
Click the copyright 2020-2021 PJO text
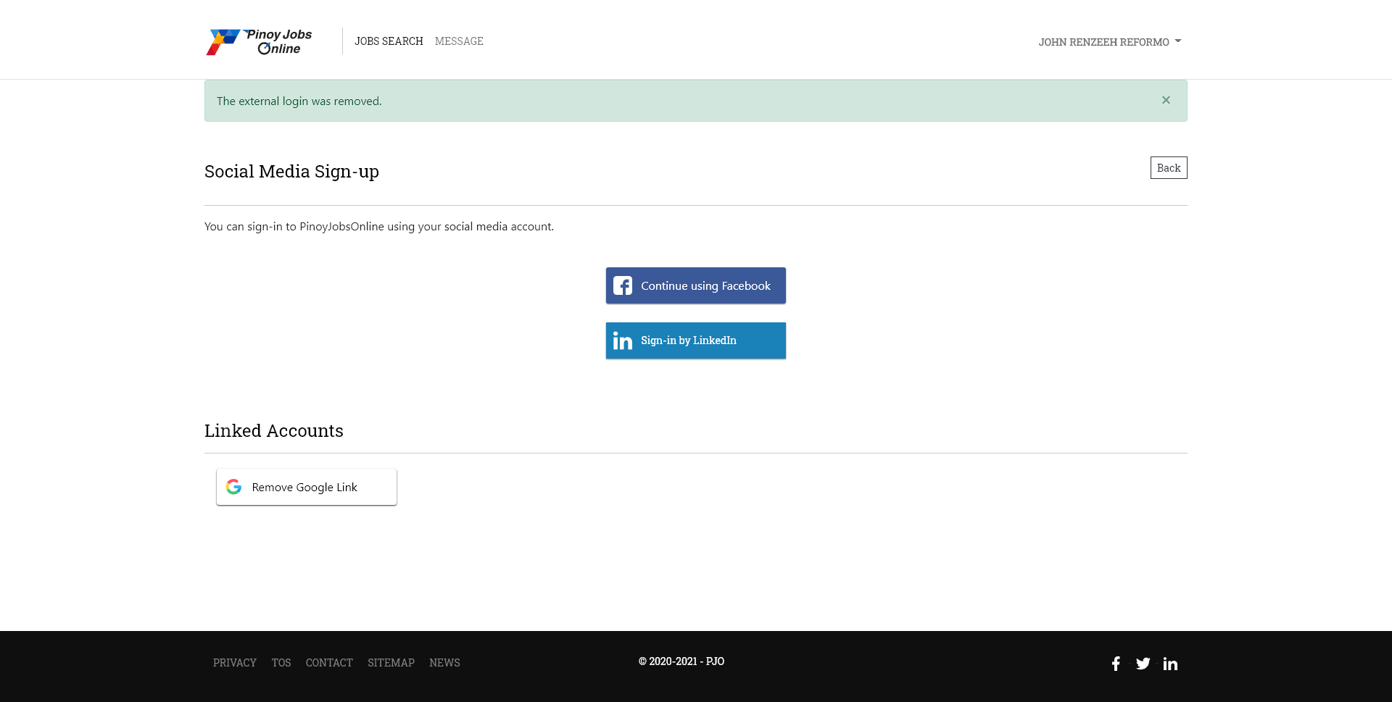[681, 661]
